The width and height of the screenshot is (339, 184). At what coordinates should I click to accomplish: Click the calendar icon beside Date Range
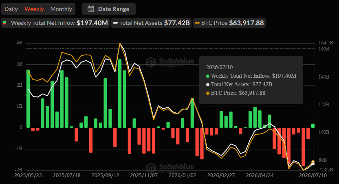(x=91, y=9)
